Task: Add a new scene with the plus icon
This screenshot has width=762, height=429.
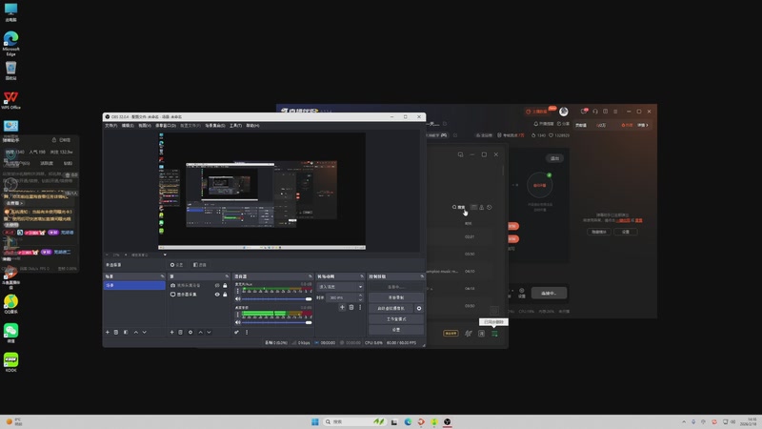Action: click(108, 332)
